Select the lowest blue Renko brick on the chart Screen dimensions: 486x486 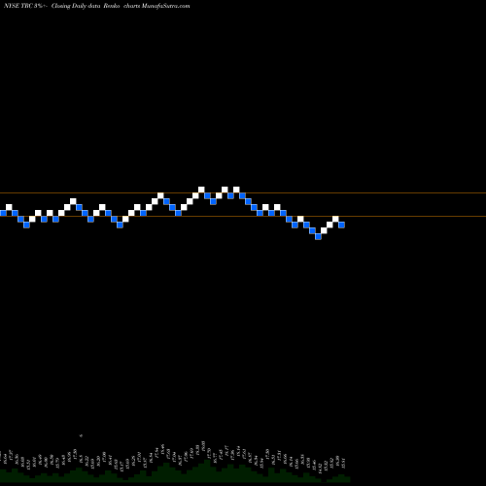pos(318,236)
